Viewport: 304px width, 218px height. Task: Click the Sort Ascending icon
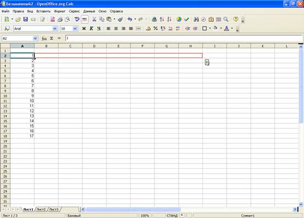click(162, 19)
